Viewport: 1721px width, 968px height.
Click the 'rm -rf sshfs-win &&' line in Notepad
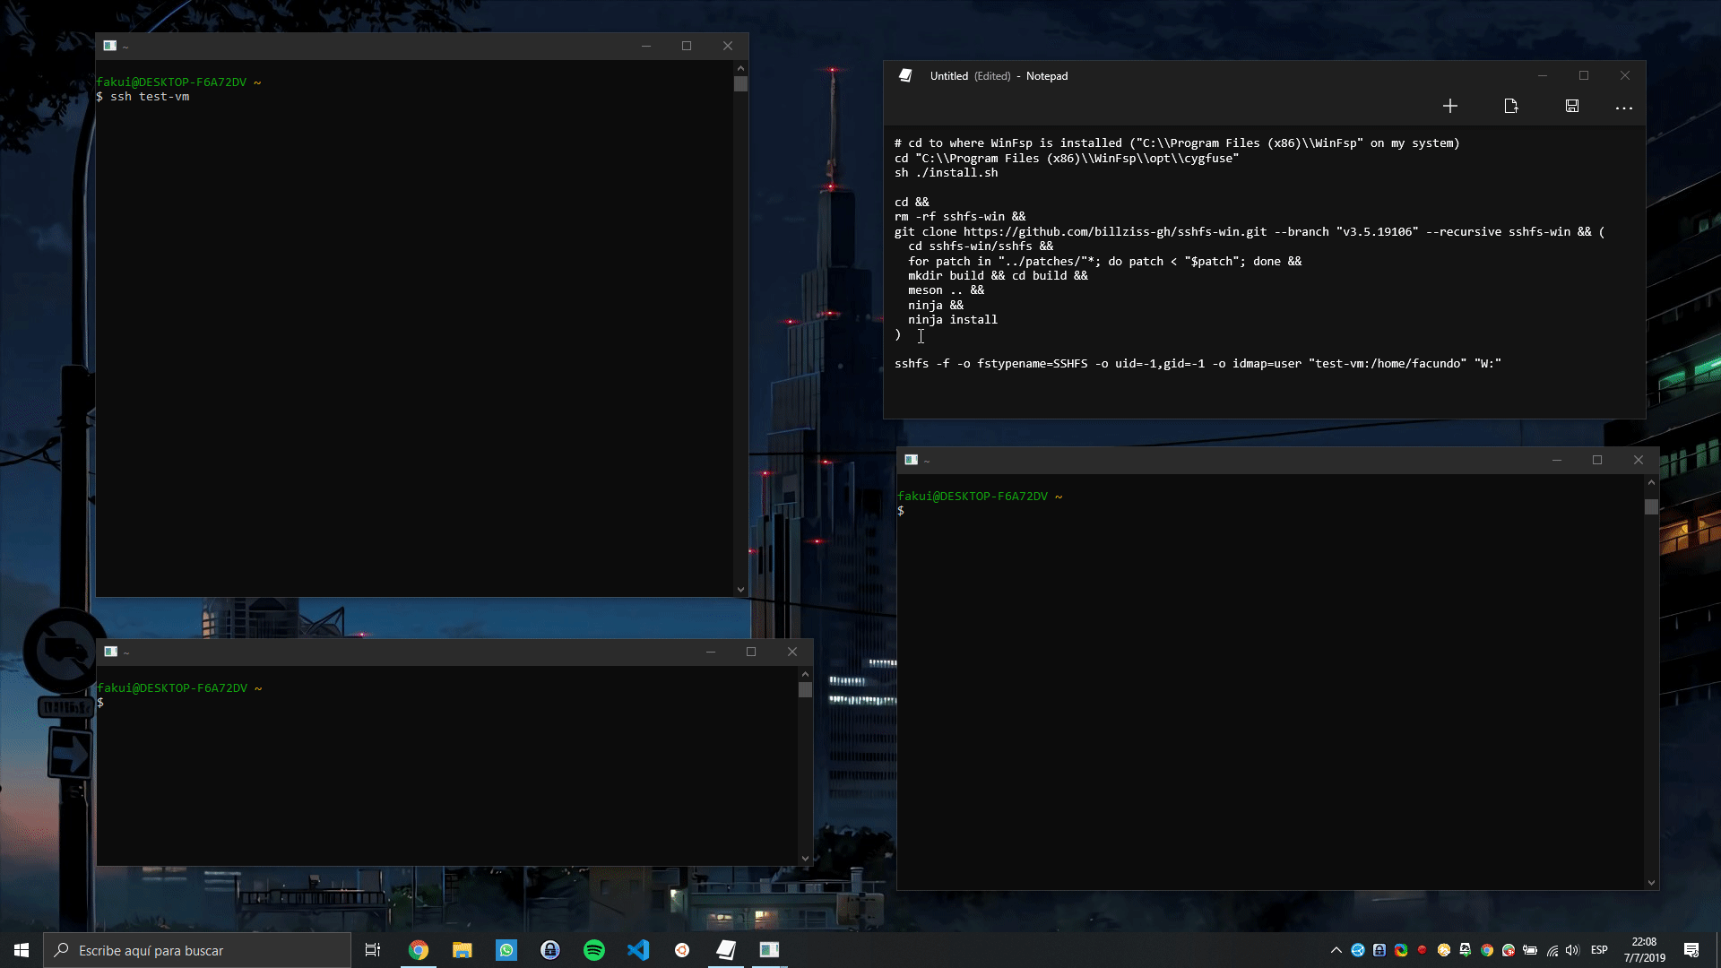(x=960, y=217)
